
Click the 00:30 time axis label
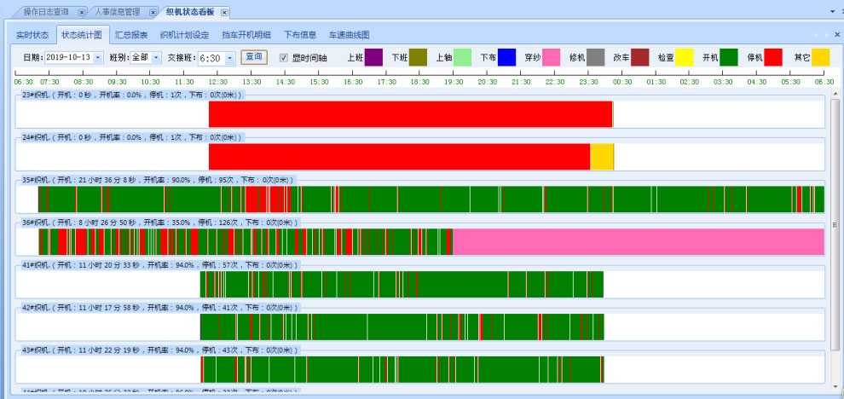(x=622, y=82)
